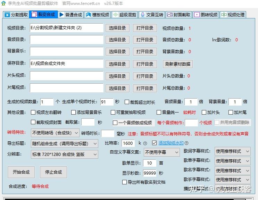Click the 视频目录 path field
This screenshot has width=258, height=200.
66,28
